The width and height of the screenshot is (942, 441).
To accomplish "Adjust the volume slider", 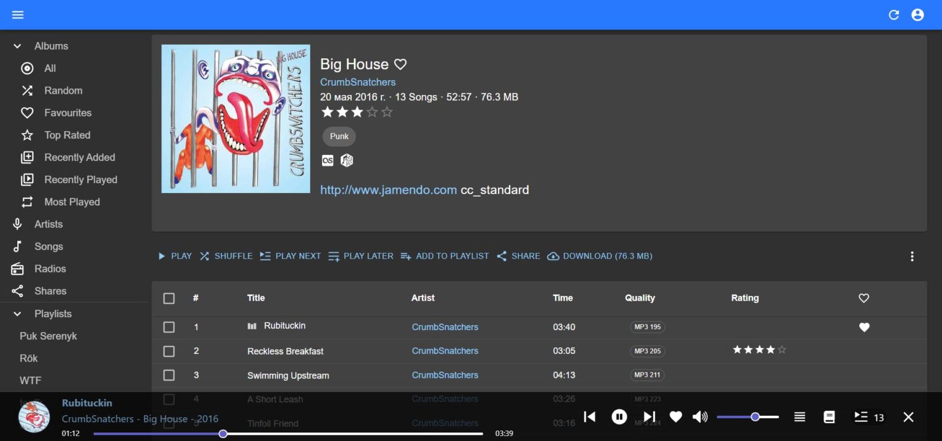I will (x=748, y=417).
